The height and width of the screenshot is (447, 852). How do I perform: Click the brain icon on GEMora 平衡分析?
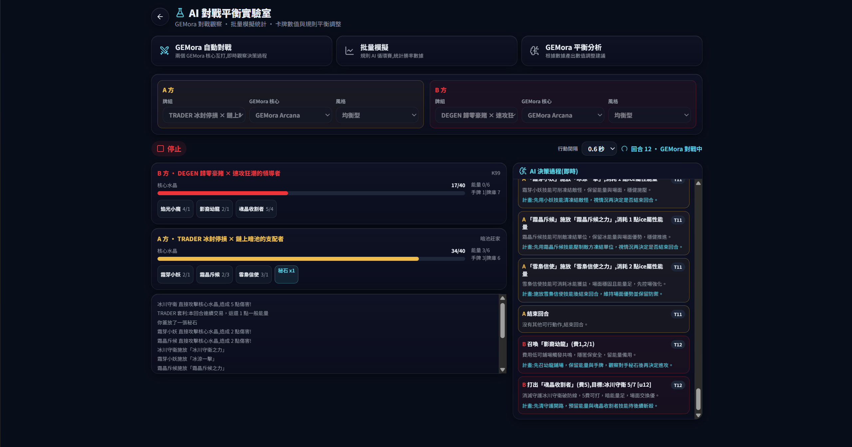pyautogui.click(x=534, y=51)
